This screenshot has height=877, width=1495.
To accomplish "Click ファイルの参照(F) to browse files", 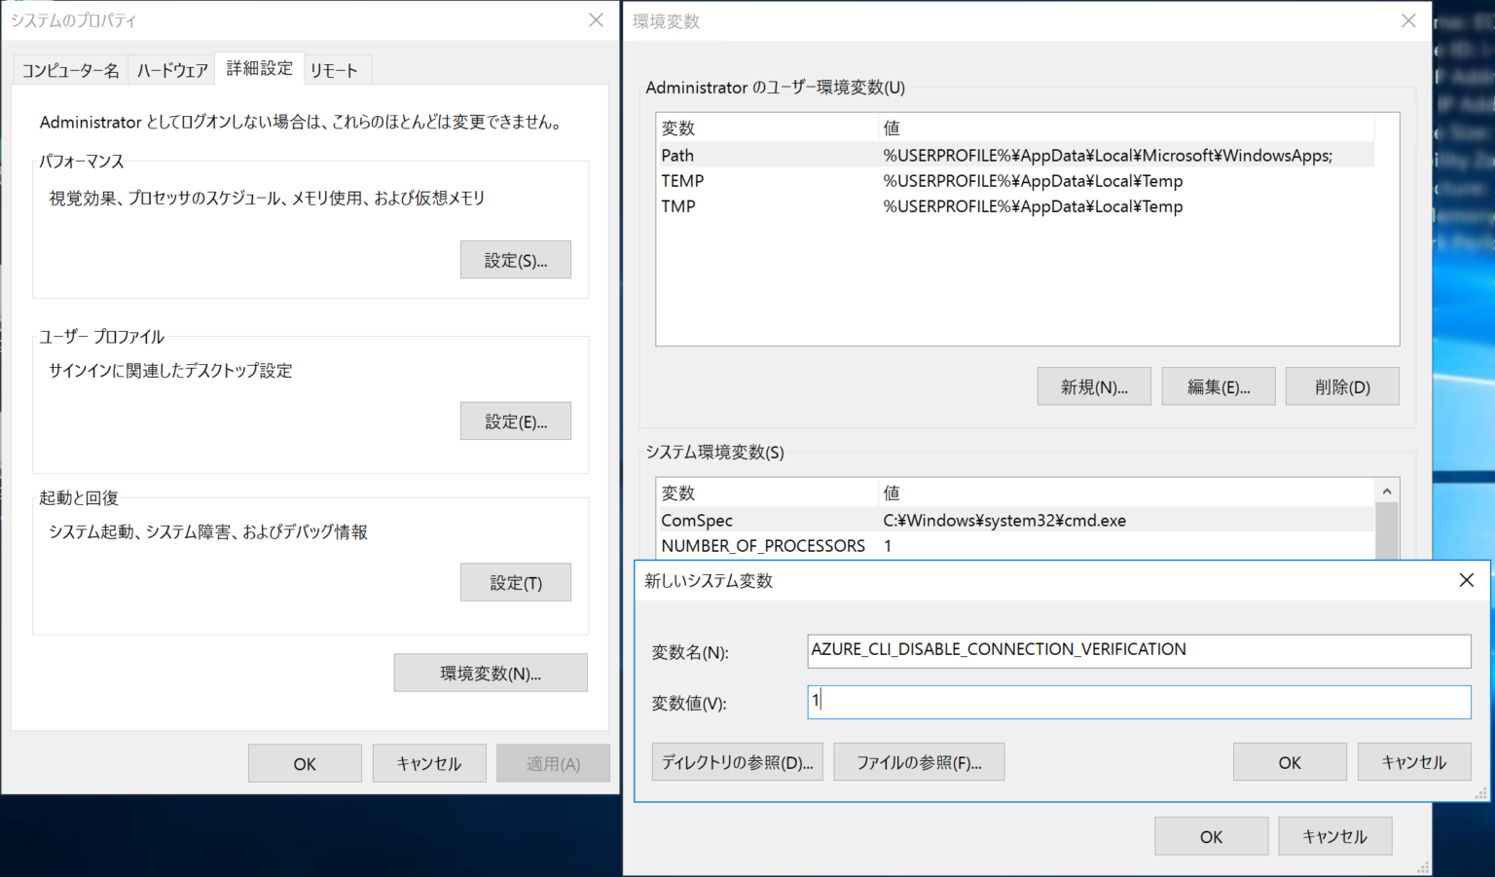I will 918,761.
